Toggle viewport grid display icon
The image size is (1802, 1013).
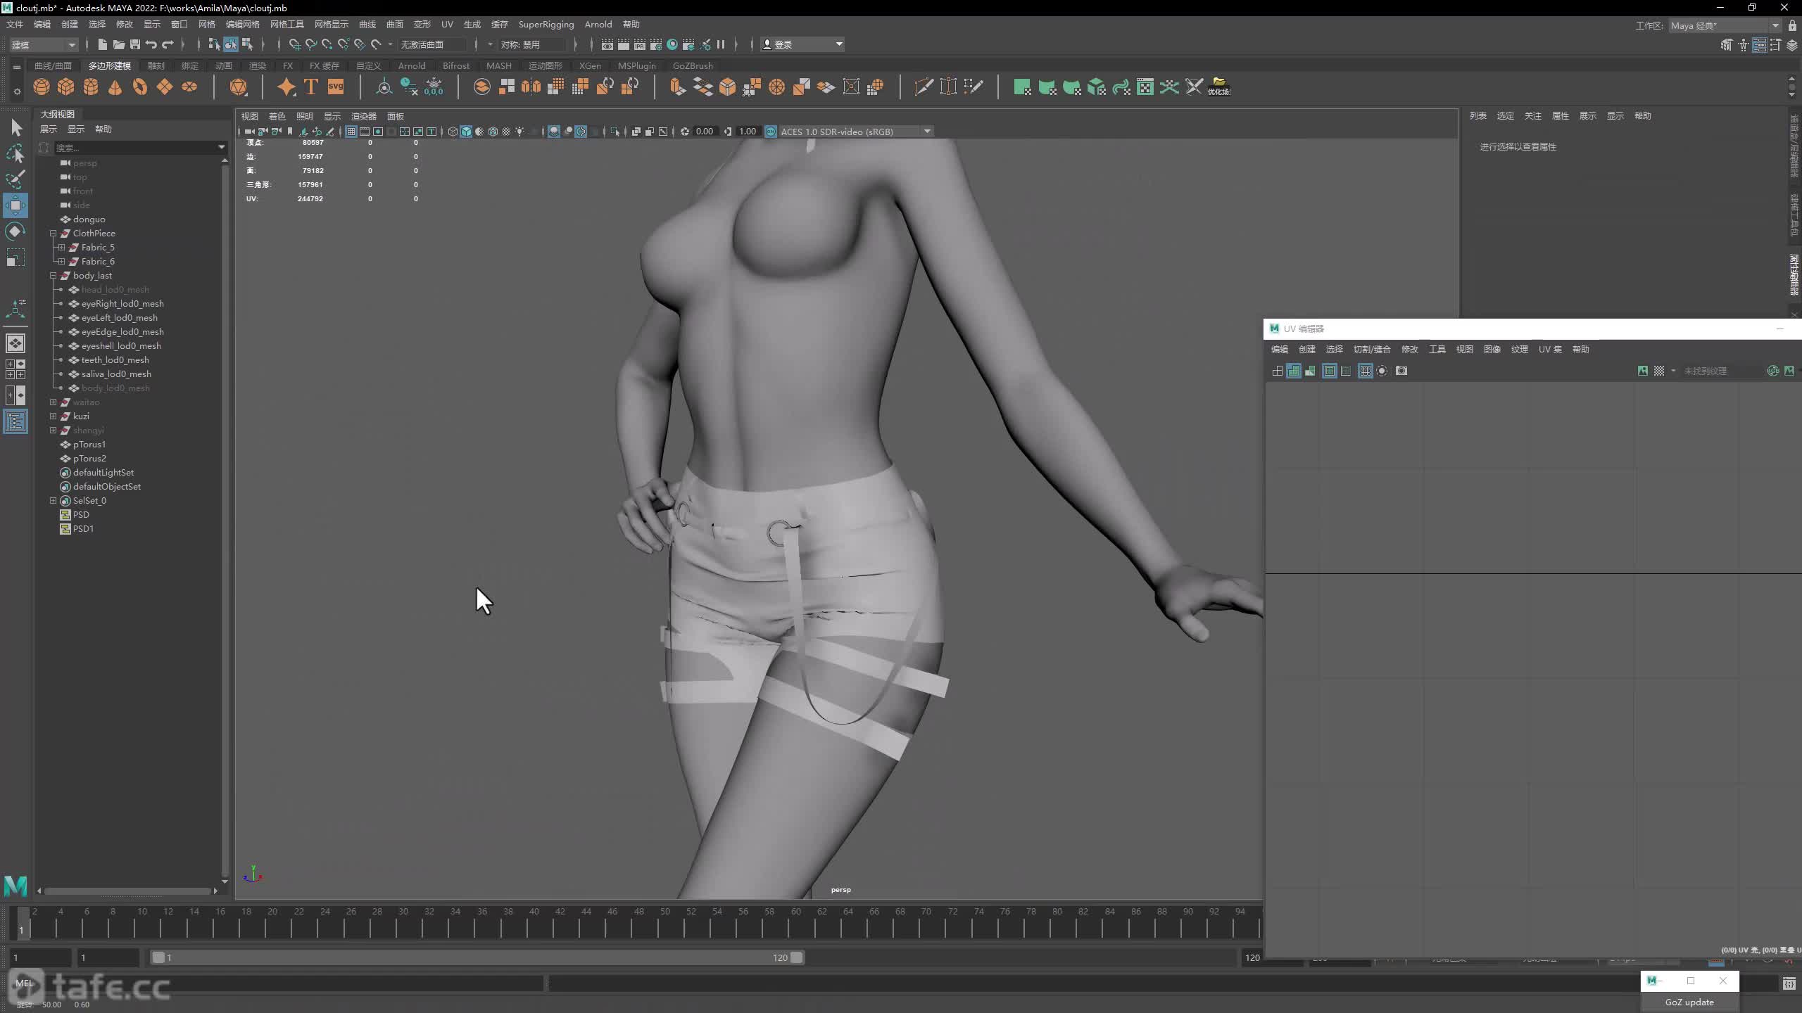[351, 132]
